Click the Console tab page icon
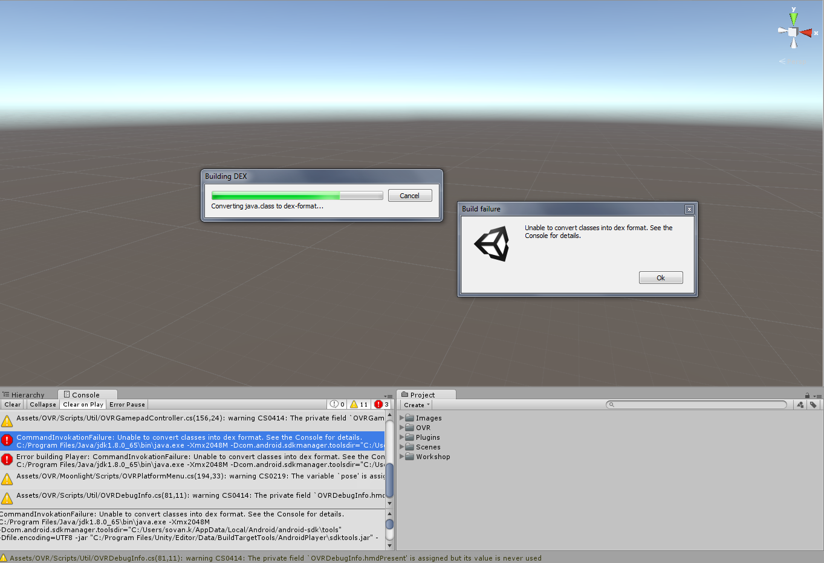 (x=67, y=394)
